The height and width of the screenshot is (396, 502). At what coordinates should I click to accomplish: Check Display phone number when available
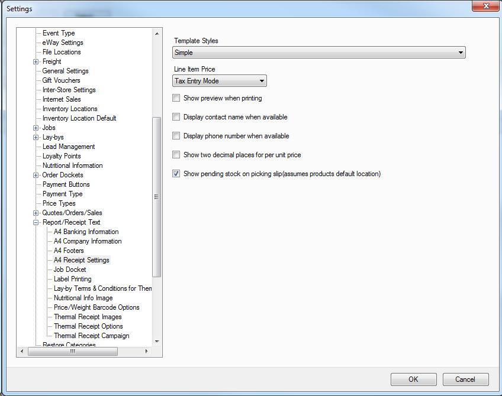click(x=176, y=136)
